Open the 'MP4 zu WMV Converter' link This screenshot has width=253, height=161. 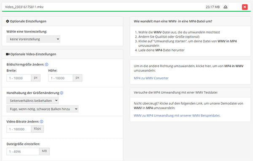151,78
